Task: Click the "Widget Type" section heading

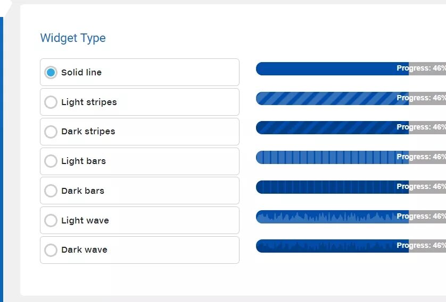Action: click(x=73, y=38)
